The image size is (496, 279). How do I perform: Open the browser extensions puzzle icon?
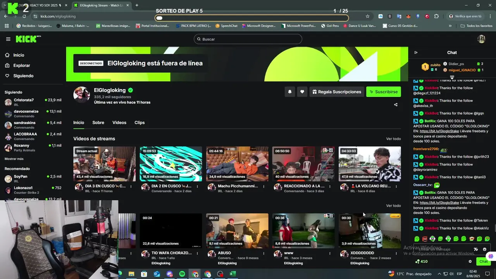coord(437,16)
